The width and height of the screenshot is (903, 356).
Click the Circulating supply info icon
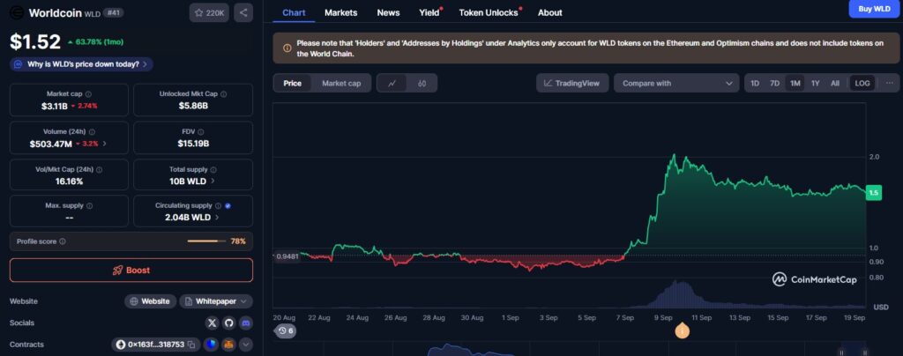click(219, 205)
